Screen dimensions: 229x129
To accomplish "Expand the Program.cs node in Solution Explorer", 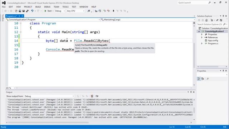I will pyautogui.click(x=202, y=43).
